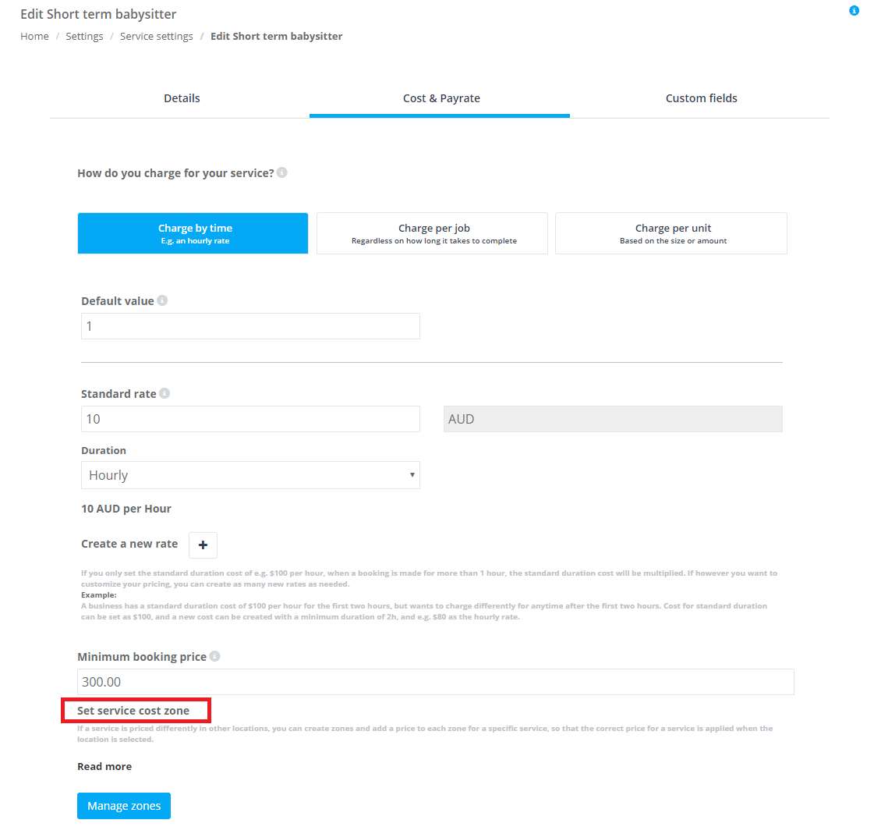Select Charge per unit option
874x834 pixels.
(x=671, y=233)
